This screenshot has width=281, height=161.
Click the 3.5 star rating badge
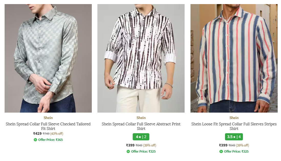tap(234, 137)
